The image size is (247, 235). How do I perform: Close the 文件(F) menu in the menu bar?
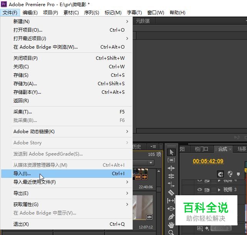pyautogui.click(x=10, y=13)
